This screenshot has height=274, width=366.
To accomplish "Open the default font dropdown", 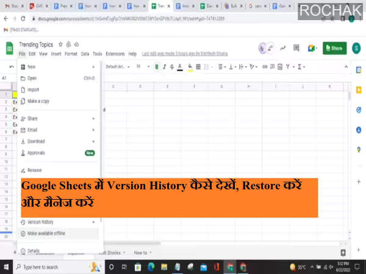I will click(x=117, y=66).
